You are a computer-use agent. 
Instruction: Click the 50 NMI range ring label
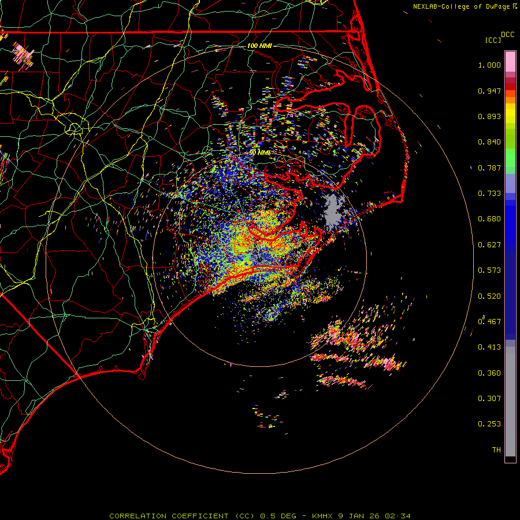pyautogui.click(x=259, y=153)
